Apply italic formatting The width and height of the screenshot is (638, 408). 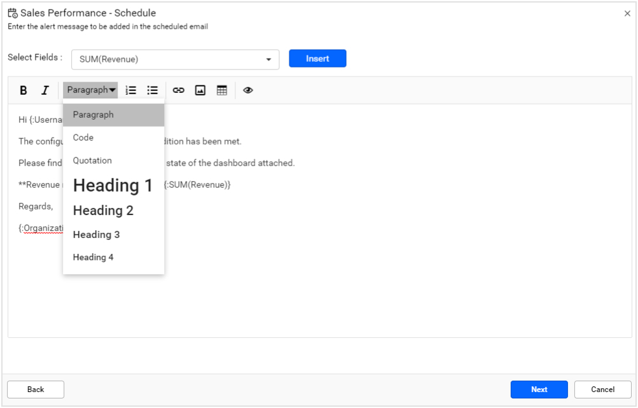(45, 90)
